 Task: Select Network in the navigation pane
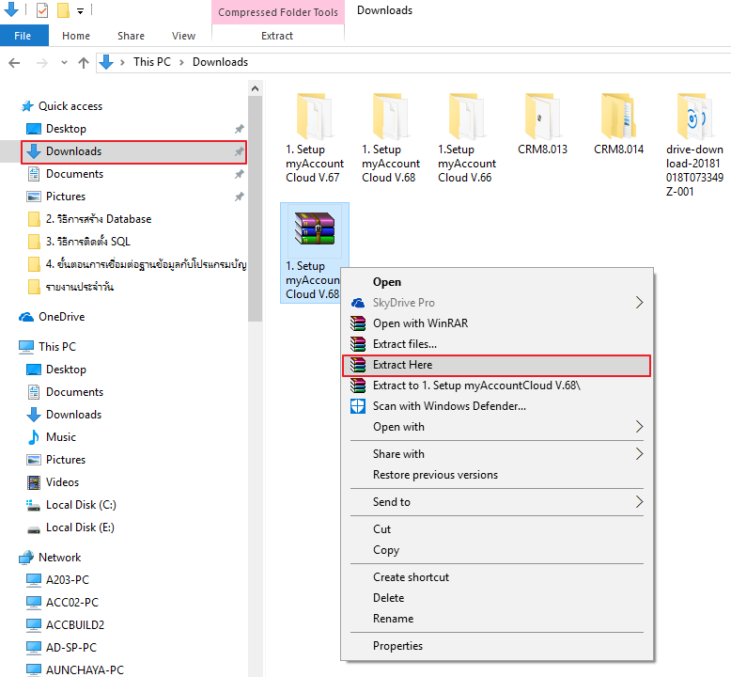[x=59, y=558]
